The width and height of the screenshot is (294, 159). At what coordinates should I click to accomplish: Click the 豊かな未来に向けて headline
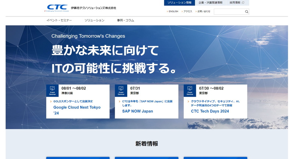[105, 50]
